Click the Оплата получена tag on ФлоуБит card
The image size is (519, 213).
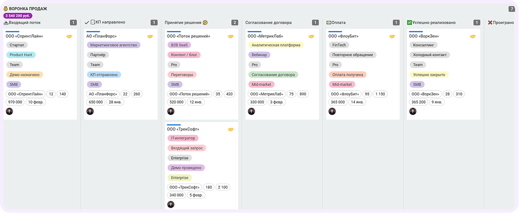(347, 74)
